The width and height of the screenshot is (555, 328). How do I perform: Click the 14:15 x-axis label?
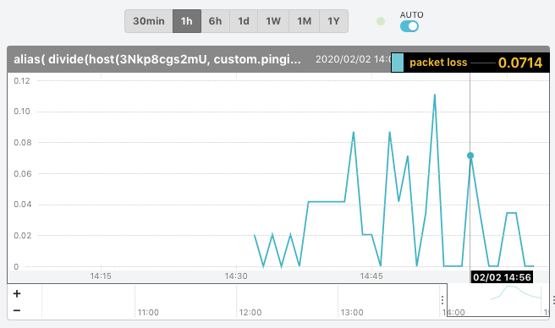101,276
